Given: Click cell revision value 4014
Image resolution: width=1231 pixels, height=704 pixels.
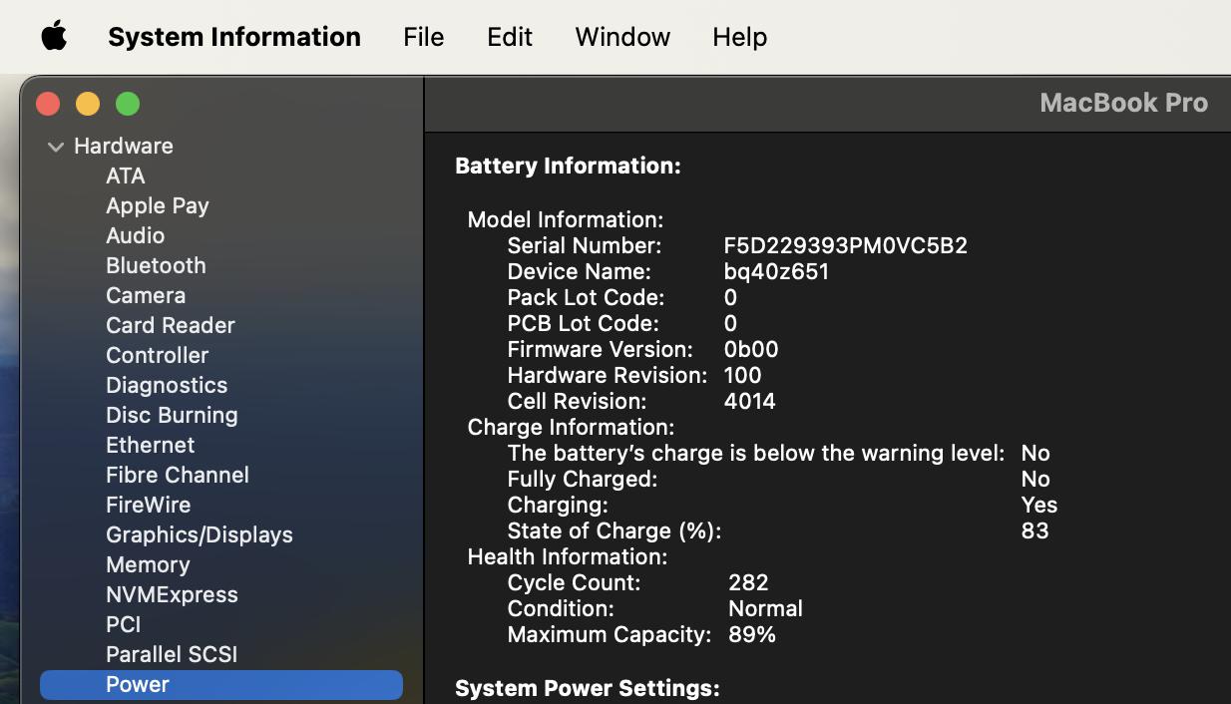Looking at the screenshot, I should [749, 401].
